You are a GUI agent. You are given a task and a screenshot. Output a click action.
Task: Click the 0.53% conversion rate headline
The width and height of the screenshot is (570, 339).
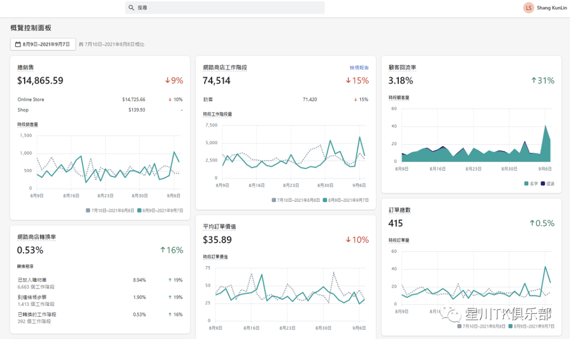30,250
